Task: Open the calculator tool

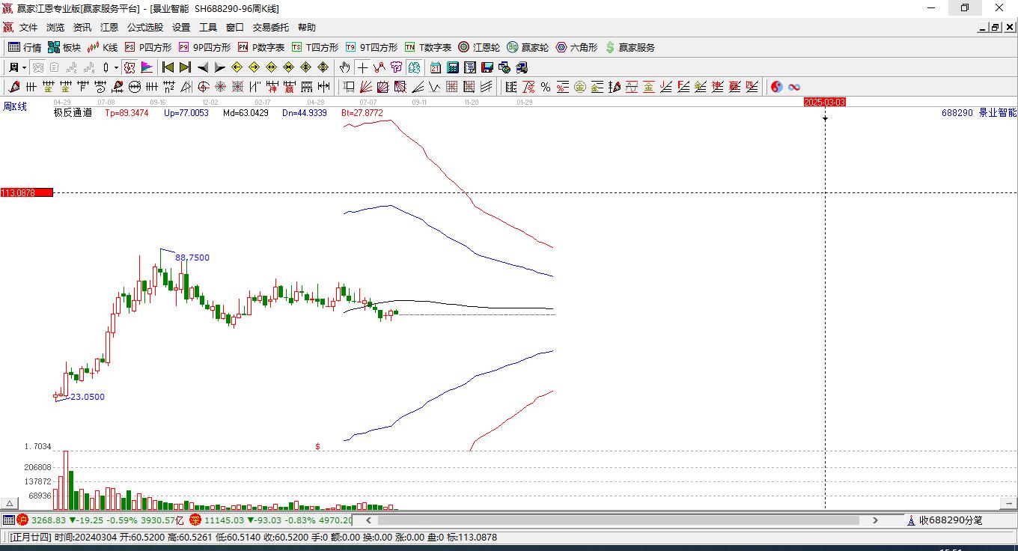Action: (453, 67)
